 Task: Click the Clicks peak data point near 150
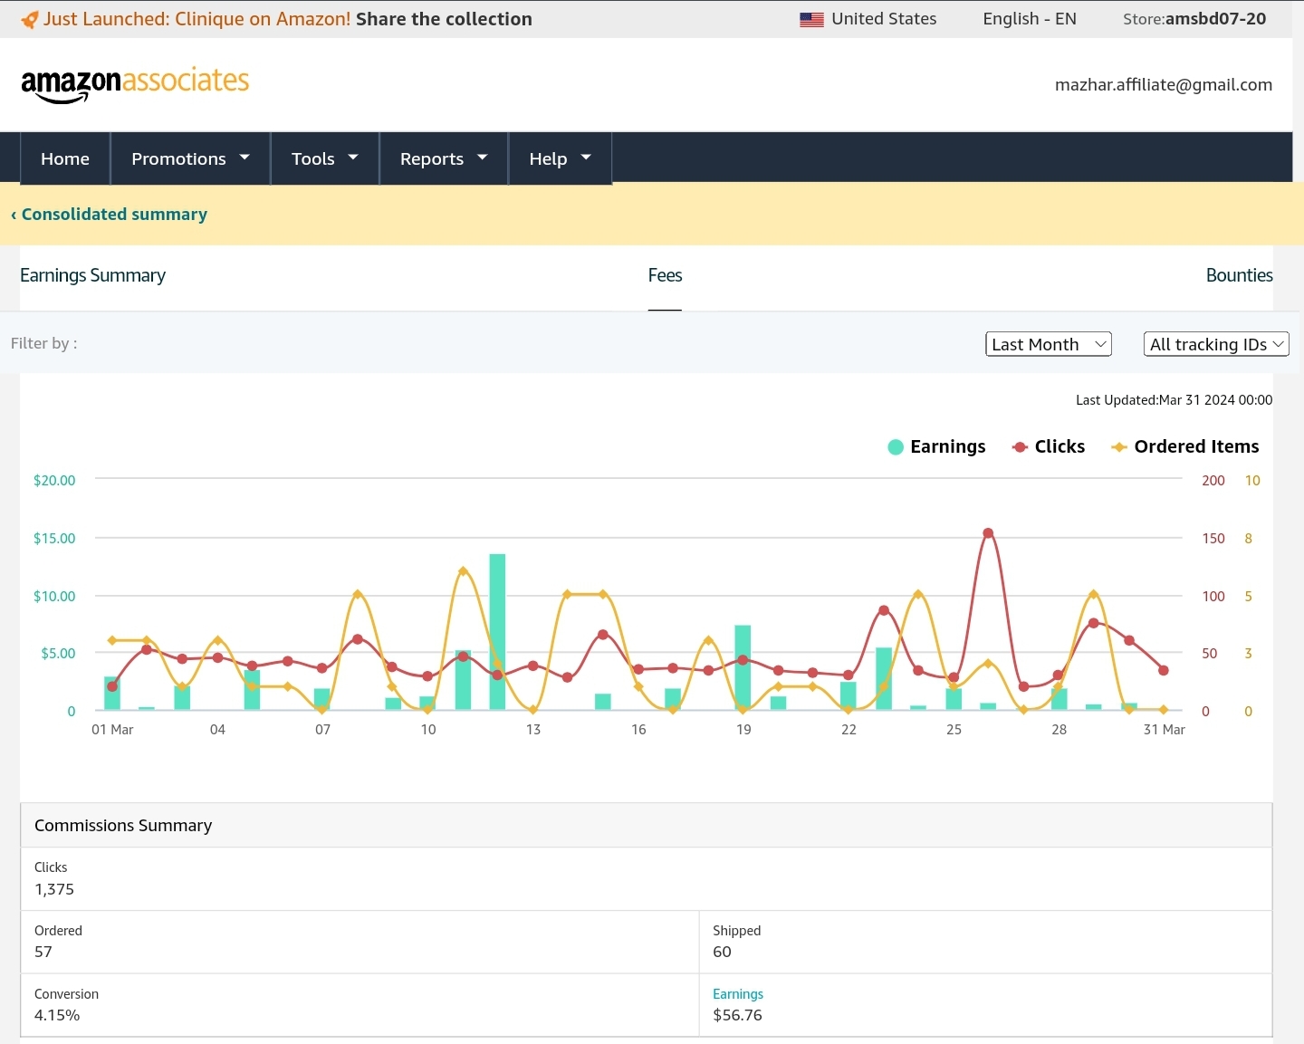(x=988, y=533)
